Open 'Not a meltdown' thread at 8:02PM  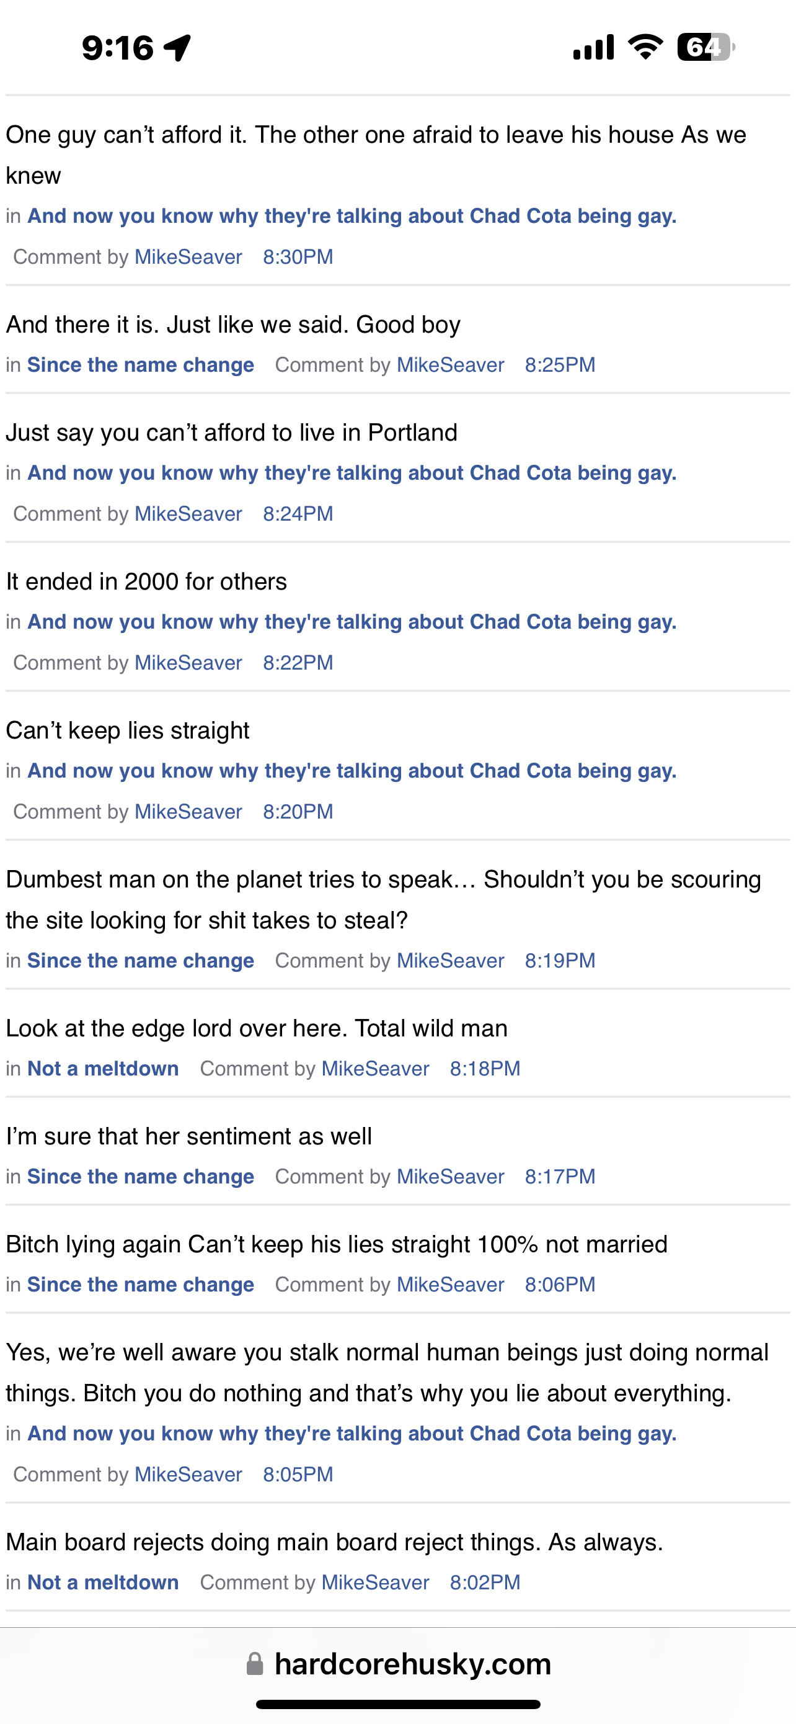pos(103,1582)
